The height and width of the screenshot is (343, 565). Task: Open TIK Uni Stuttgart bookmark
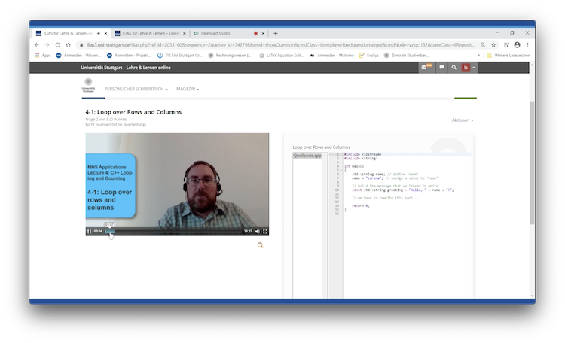(180, 56)
